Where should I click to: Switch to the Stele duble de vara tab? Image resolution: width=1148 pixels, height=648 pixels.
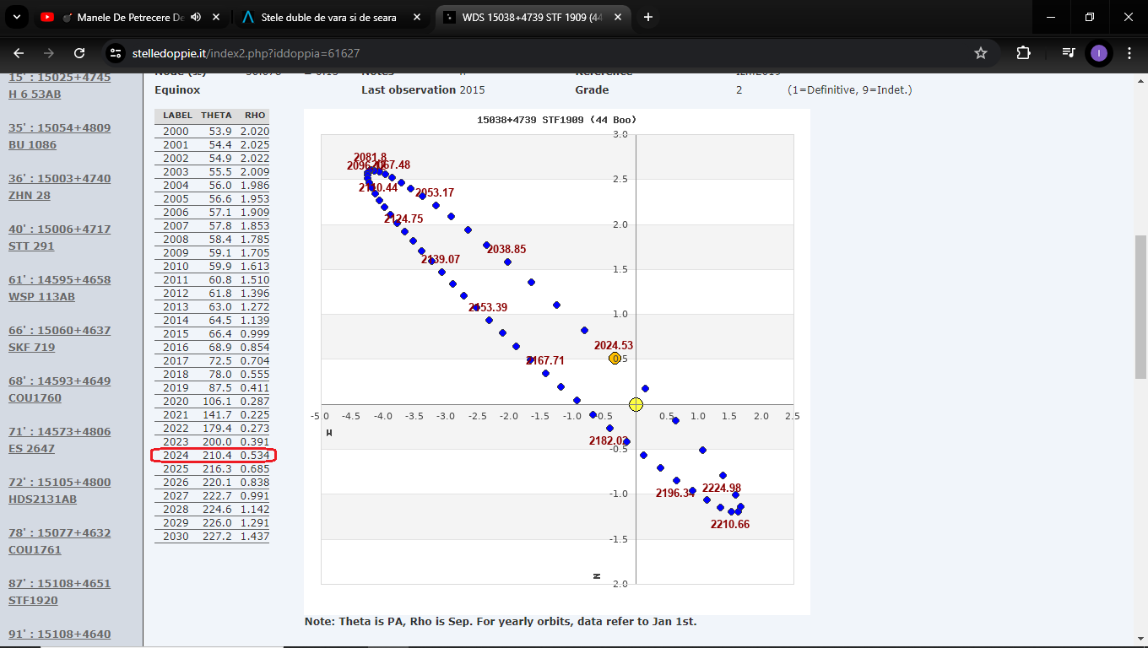[x=329, y=17]
